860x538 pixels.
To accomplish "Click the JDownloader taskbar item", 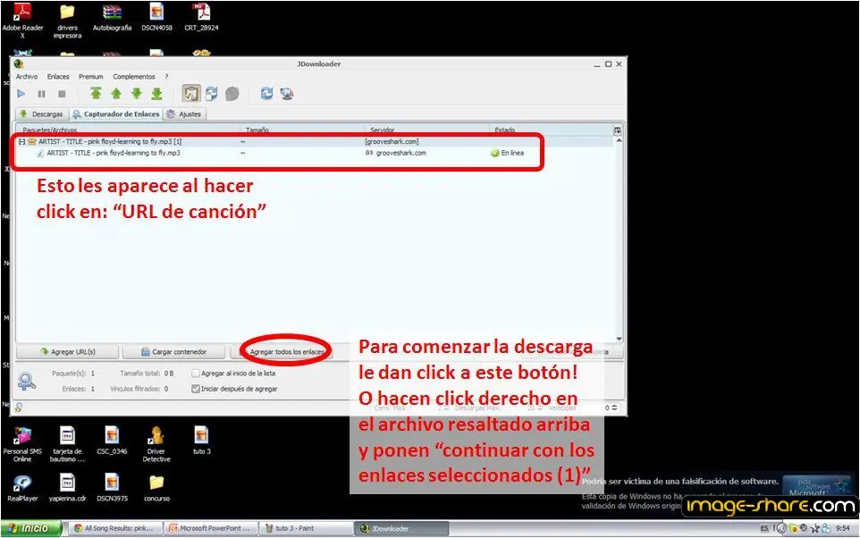I will (x=401, y=529).
